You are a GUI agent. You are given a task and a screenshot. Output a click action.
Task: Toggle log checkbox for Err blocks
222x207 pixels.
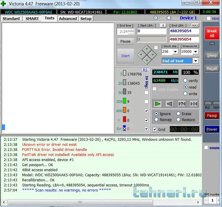pyautogui.click(x=146, y=129)
